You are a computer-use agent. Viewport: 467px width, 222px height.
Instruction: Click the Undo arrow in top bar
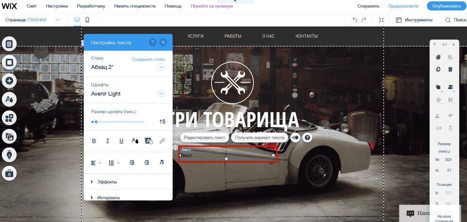tap(355, 20)
